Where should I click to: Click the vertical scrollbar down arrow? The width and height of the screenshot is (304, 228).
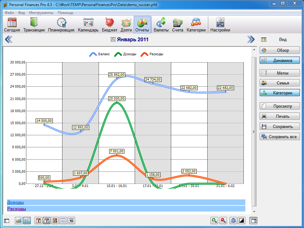click(254, 211)
